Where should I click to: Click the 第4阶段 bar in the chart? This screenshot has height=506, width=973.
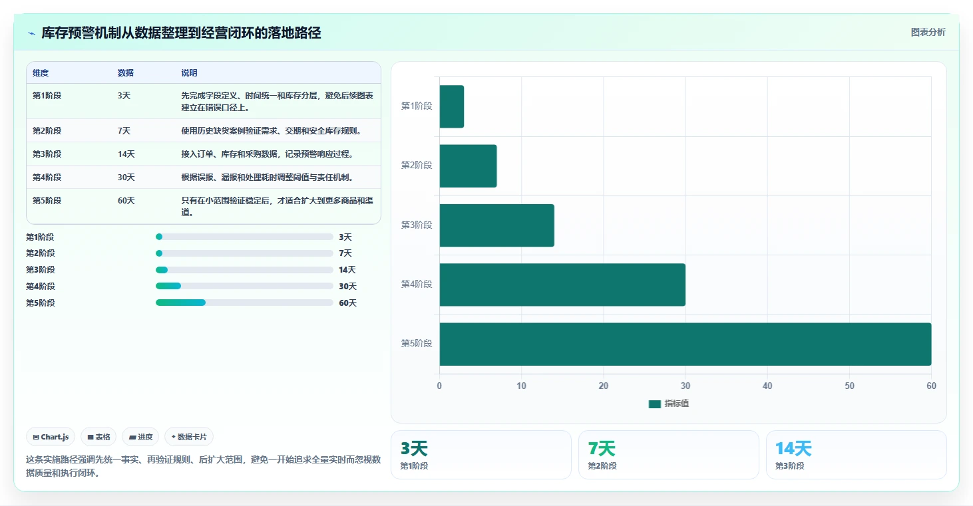pyautogui.click(x=562, y=285)
